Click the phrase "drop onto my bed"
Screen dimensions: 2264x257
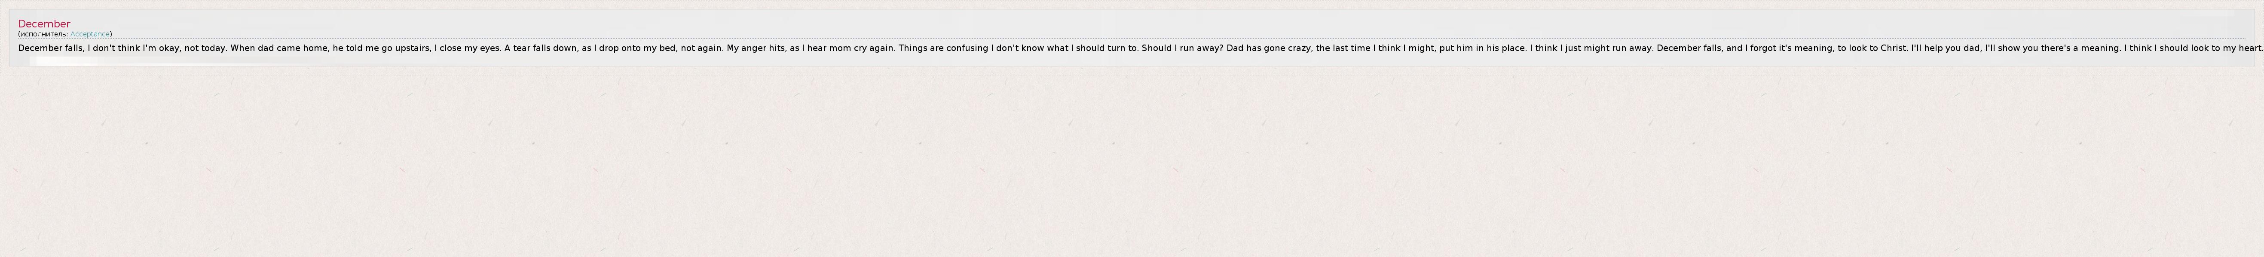pyautogui.click(x=636, y=48)
